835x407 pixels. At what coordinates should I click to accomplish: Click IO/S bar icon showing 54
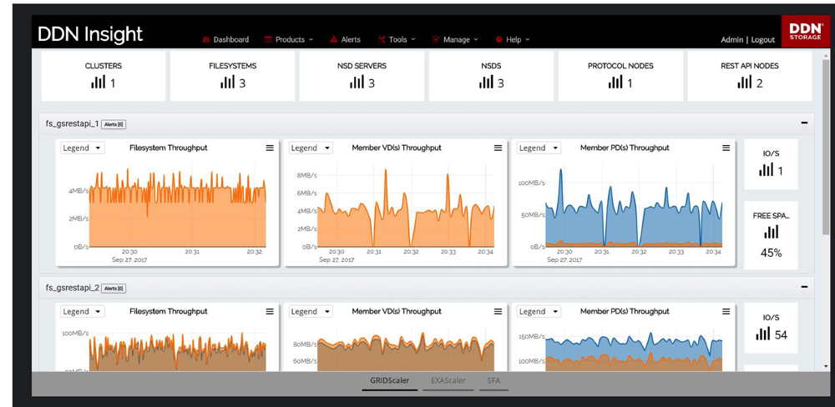pyautogui.click(x=764, y=334)
